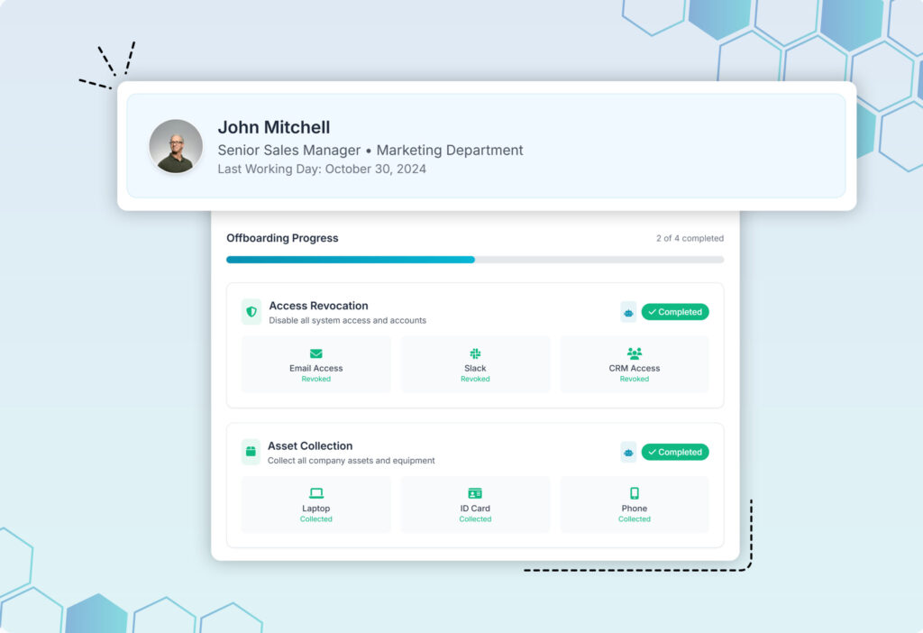The image size is (923, 633).
Task: Click the Slack logo icon
Action: pyautogui.click(x=475, y=353)
